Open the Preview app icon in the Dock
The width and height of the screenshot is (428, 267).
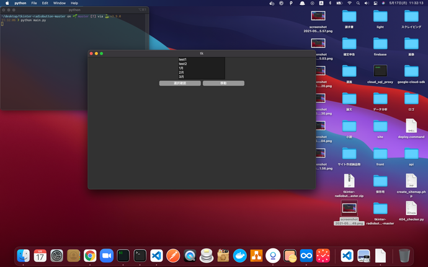click(x=364, y=256)
